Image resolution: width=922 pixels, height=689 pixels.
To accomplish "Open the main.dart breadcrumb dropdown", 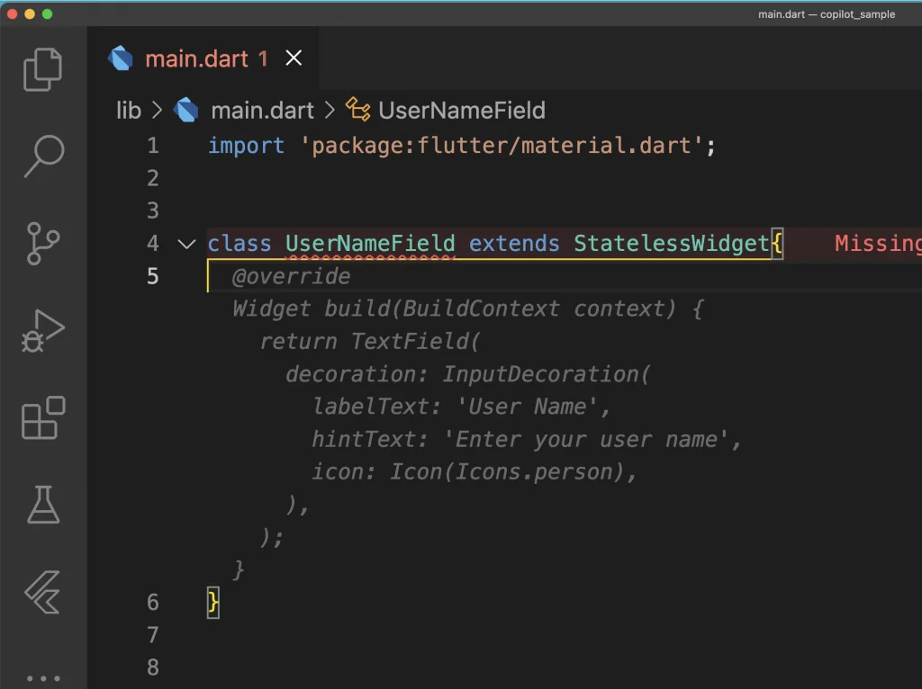I will pos(261,111).
